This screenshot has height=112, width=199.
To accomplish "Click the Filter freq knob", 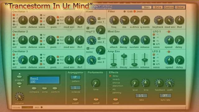I will point(114,20).
